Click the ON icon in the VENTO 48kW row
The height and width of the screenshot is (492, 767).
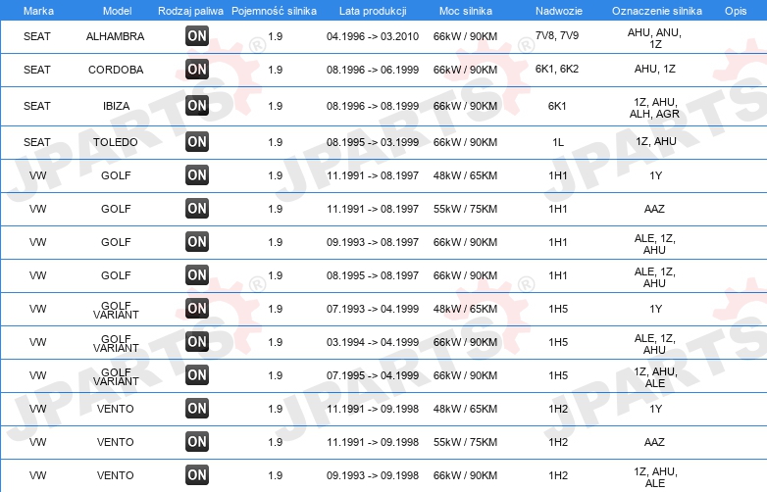[x=197, y=408]
